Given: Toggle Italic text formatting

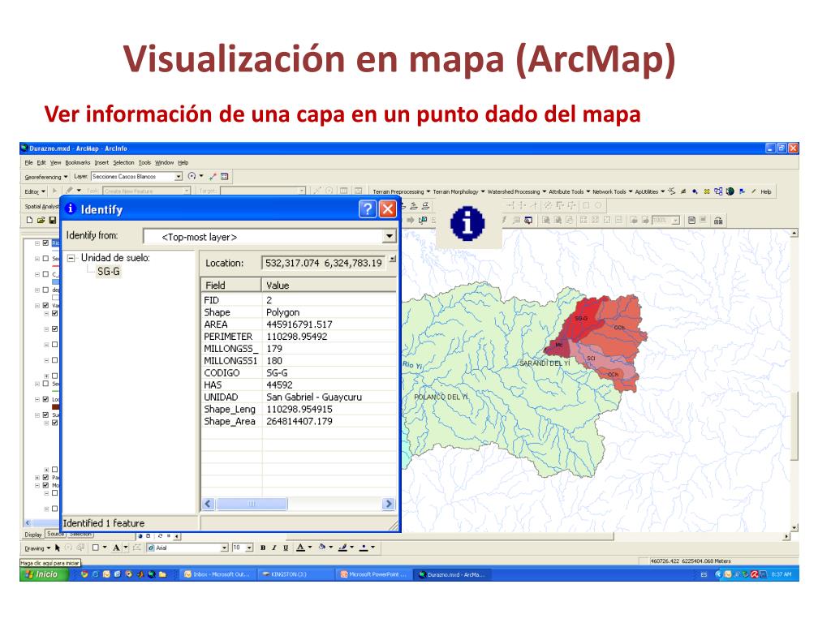Looking at the screenshot, I should [x=274, y=548].
